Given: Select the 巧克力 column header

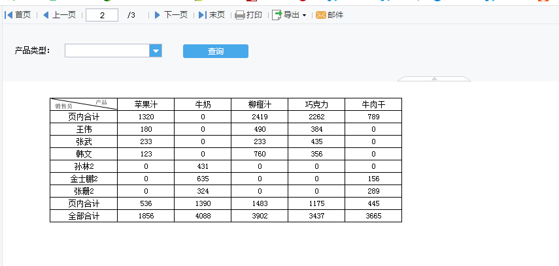Looking at the screenshot, I should [x=316, y=104].
